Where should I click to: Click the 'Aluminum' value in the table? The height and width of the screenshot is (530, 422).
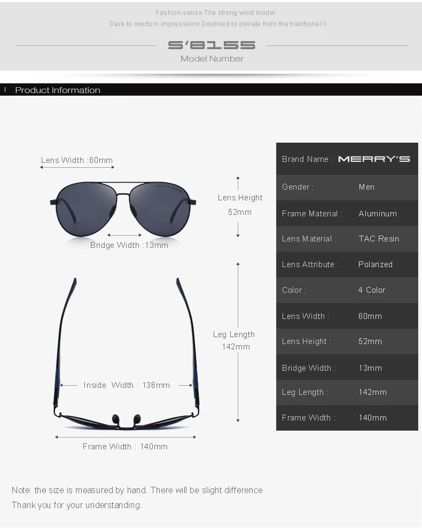[378, 214]
